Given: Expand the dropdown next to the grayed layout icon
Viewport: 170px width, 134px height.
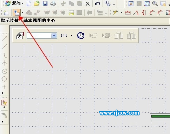Looking at the screenshot, I should pos(106,14).
